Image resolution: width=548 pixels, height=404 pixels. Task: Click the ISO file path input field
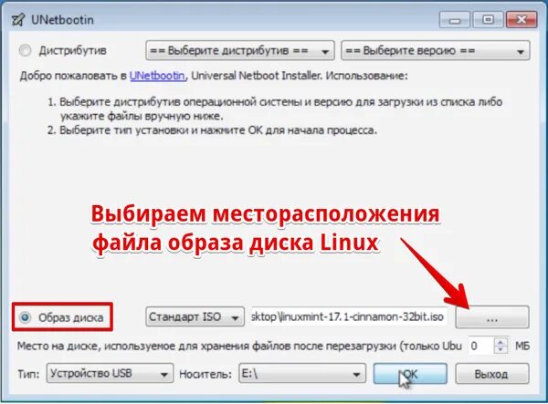pyautogui.click(x=349, y=316)
